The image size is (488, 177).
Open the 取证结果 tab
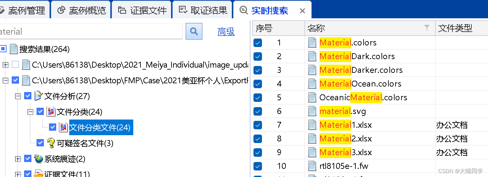coord(203,10)
